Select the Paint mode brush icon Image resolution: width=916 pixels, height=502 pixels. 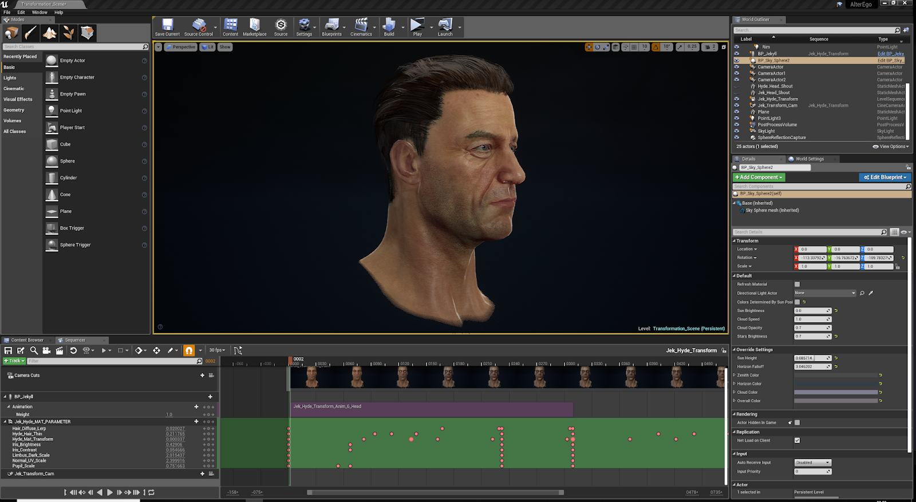coord(31,33)
